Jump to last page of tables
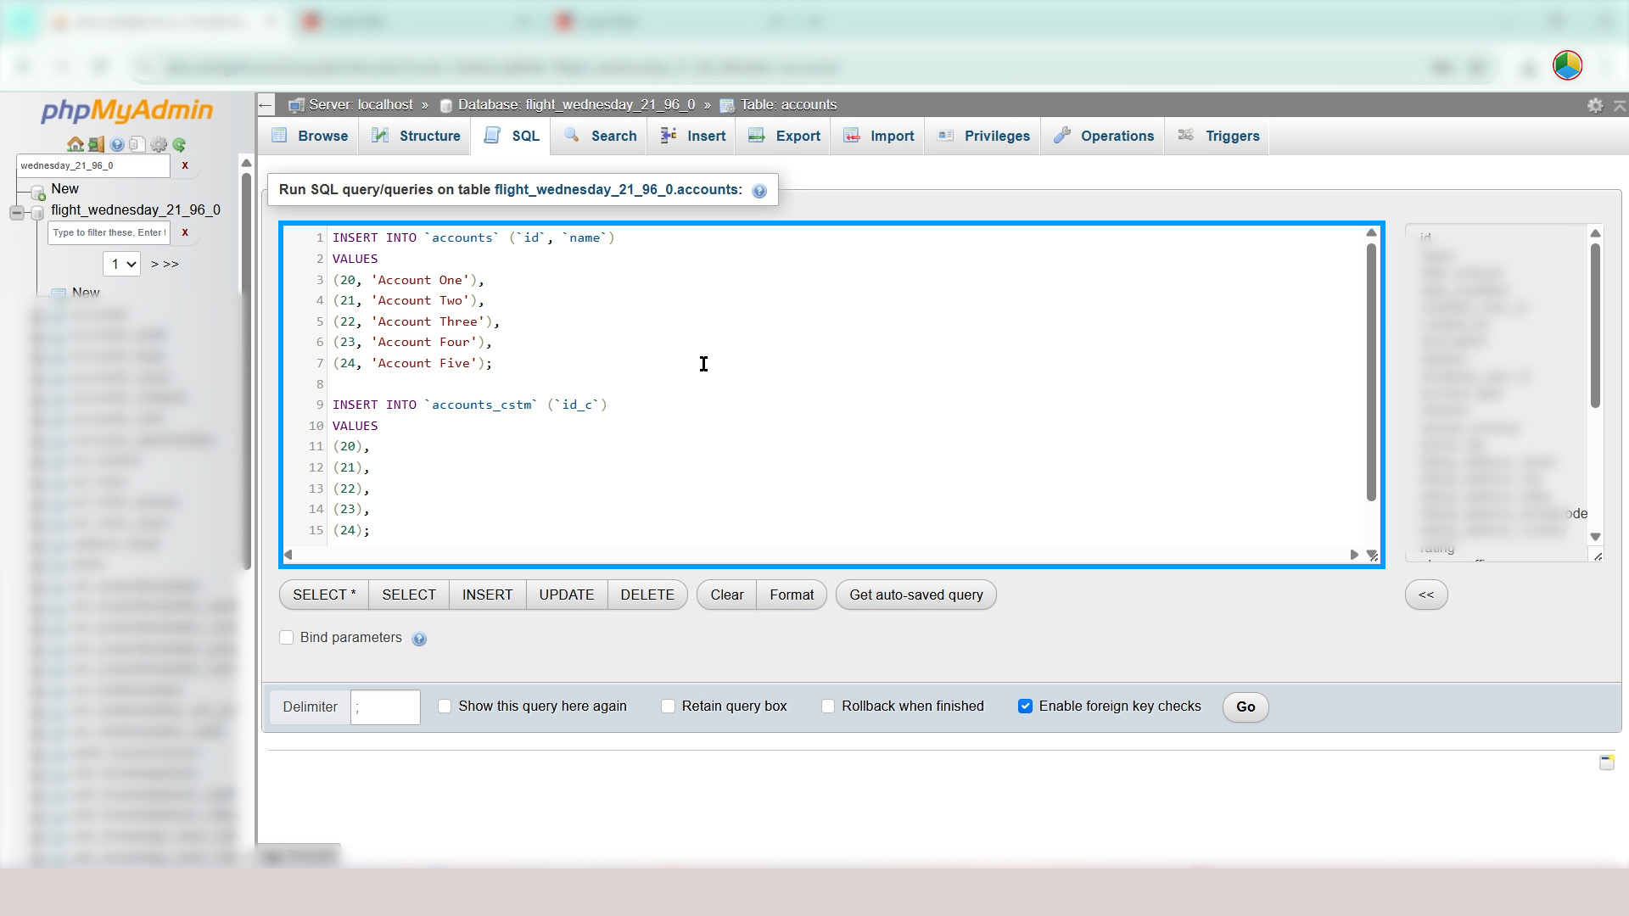This screenshot has width=1629, height=916. click(x=171, y=264)
